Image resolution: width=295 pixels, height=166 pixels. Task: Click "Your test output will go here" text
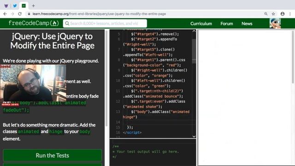pyautogui.click(x=147, y=152)
